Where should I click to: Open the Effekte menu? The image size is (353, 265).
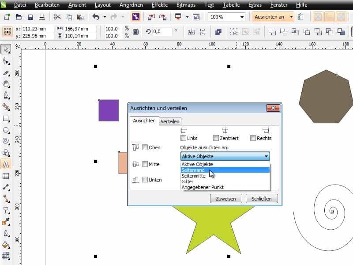coord(159,5)
